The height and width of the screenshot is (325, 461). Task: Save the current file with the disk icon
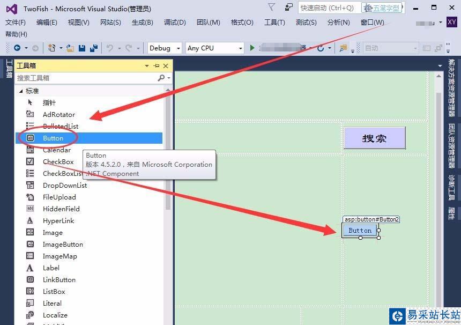pos(82,48)
